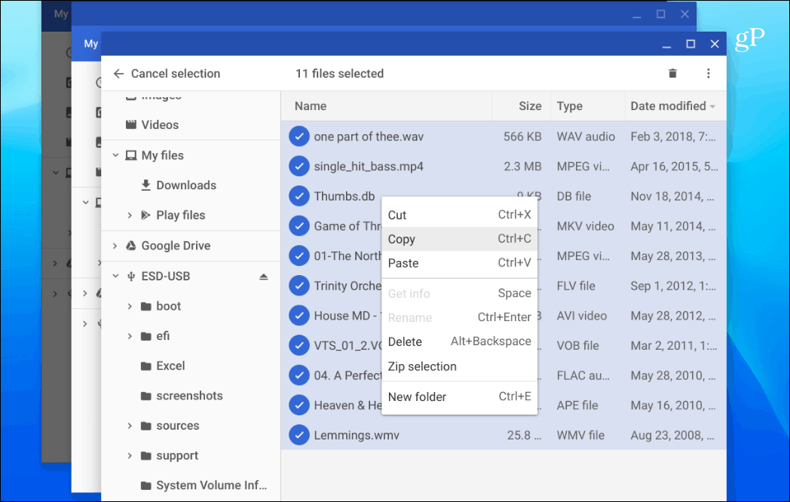The image size is (790, 502).
Task: Uncheck the one part of thee.wav file
Action: [x=299, y=136]
